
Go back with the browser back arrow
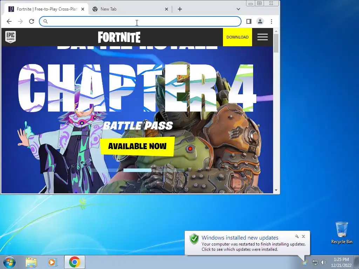(9, 21)
